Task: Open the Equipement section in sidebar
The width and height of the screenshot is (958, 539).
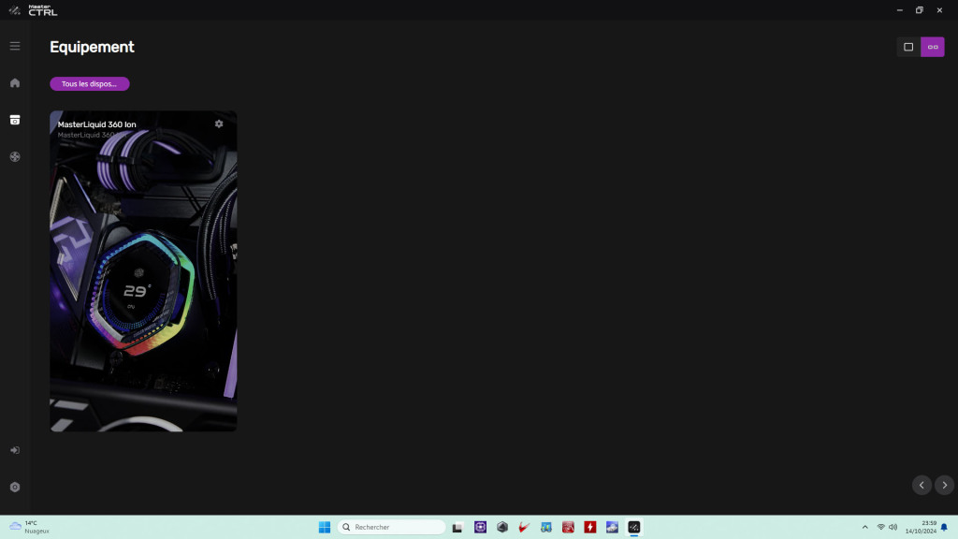Action: click(15, 120)
